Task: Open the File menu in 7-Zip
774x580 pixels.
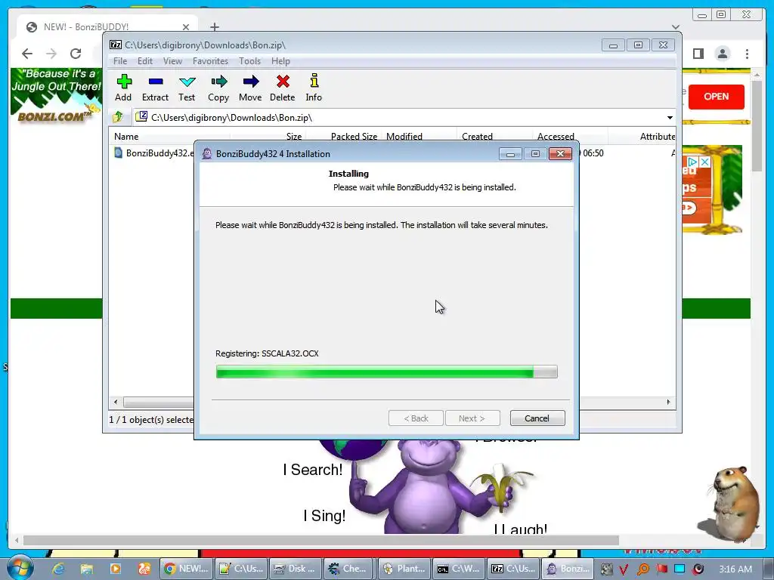Action: coord(120,61)
